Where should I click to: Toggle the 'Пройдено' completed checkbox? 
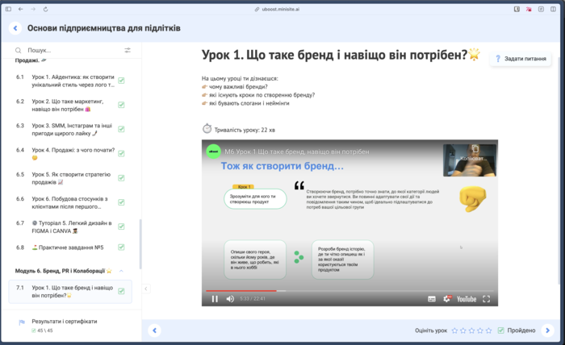[x=501, y=330]
